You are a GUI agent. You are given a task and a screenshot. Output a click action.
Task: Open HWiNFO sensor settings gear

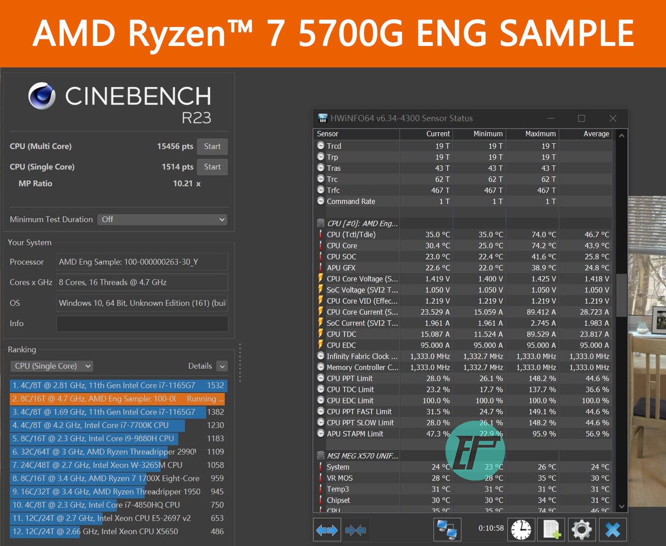click(x=582, y=530)
